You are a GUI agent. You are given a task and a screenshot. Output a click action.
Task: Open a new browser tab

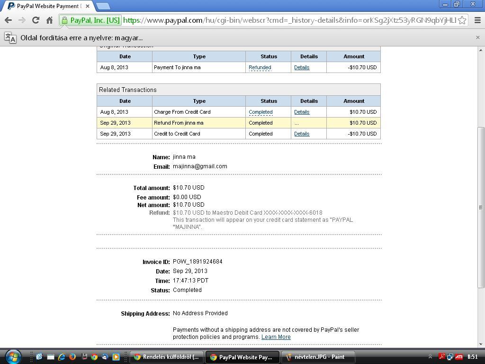pyautogui.click(x=103, y=6)
